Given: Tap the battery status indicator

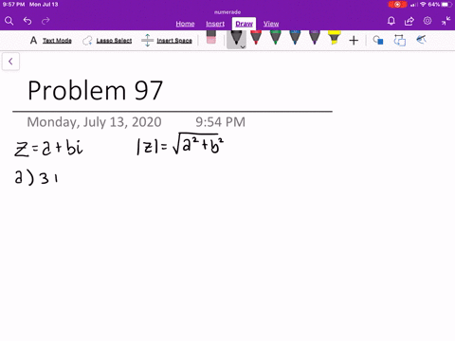Looking at the screenshot, I should point(446,5).
